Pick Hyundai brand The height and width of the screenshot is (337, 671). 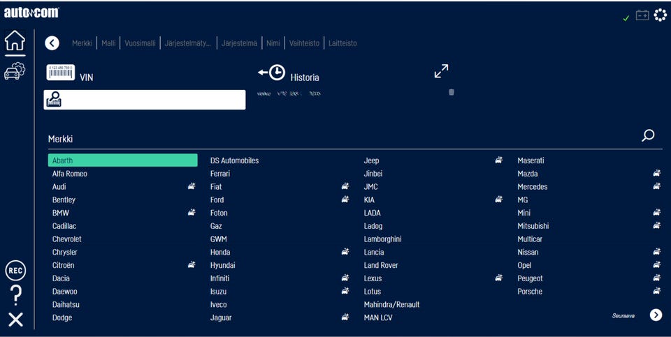(x=222, y=265)
